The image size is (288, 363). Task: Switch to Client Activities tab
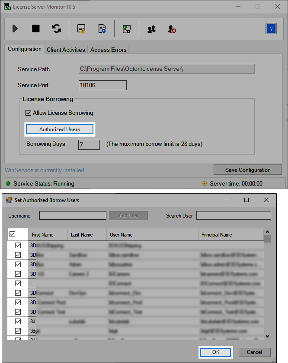click(x=66, y=50)
